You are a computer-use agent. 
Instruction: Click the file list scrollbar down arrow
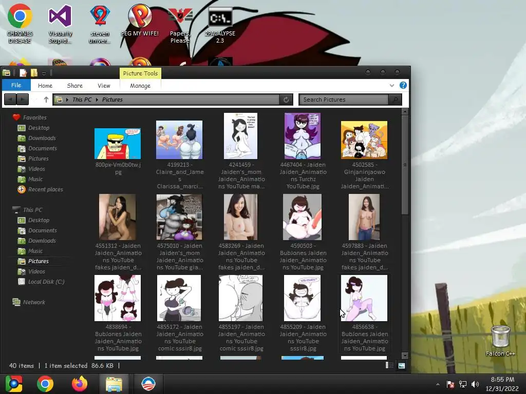(405, 356)
